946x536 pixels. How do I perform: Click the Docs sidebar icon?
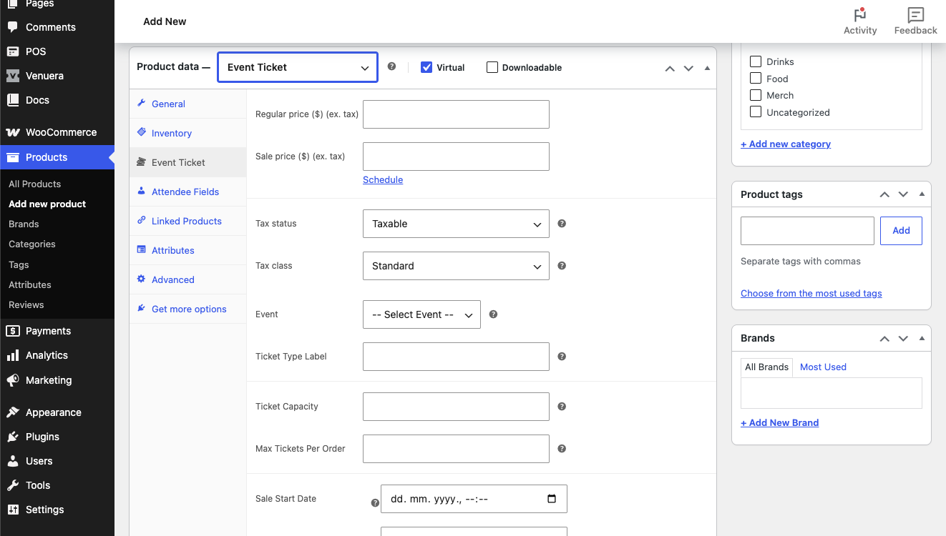tap(13, 100)
